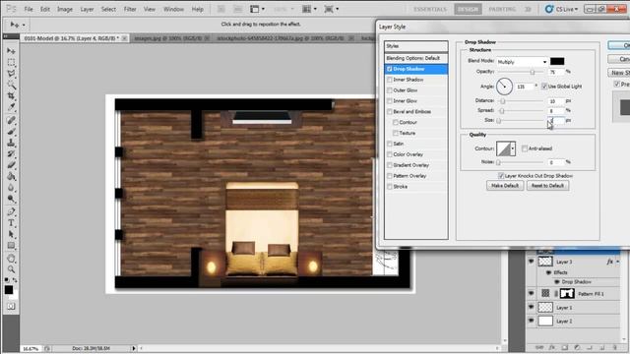Enable the Outer Glow checkbox
The width and height of the screenshot is (630, 354).
[390, 90]
